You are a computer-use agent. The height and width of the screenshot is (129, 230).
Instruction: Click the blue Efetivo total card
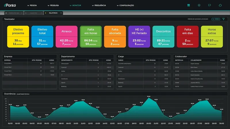pos(42,37)
